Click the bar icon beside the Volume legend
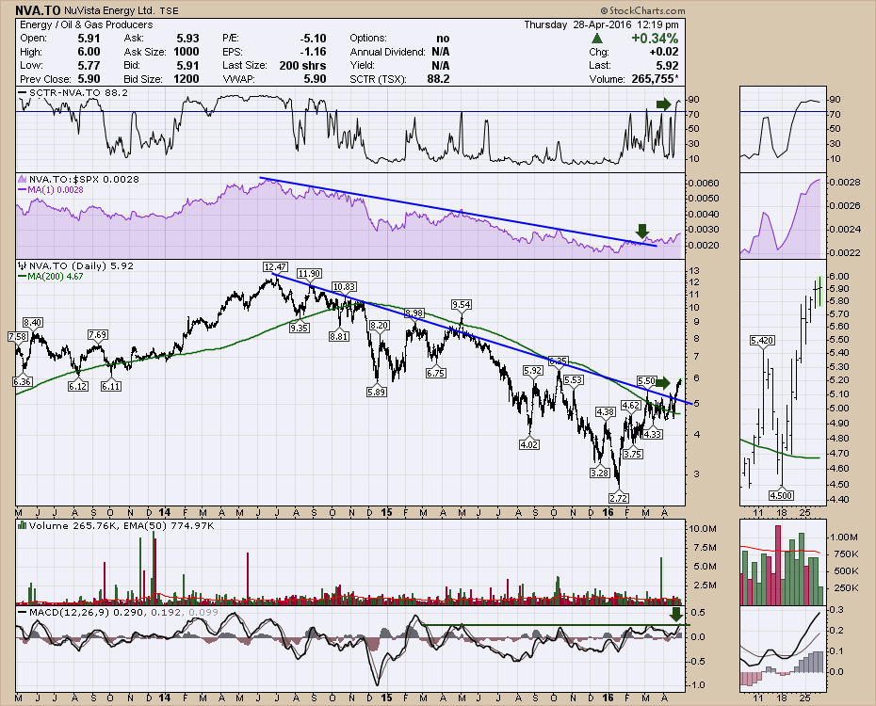The width and height of the screenshot is (876, 706). click(23, 525)
